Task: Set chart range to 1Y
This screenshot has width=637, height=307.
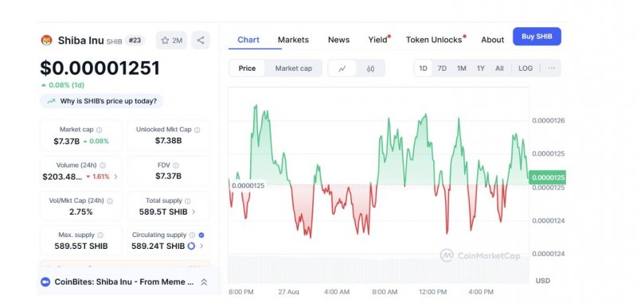Action: tap(481, 68)
